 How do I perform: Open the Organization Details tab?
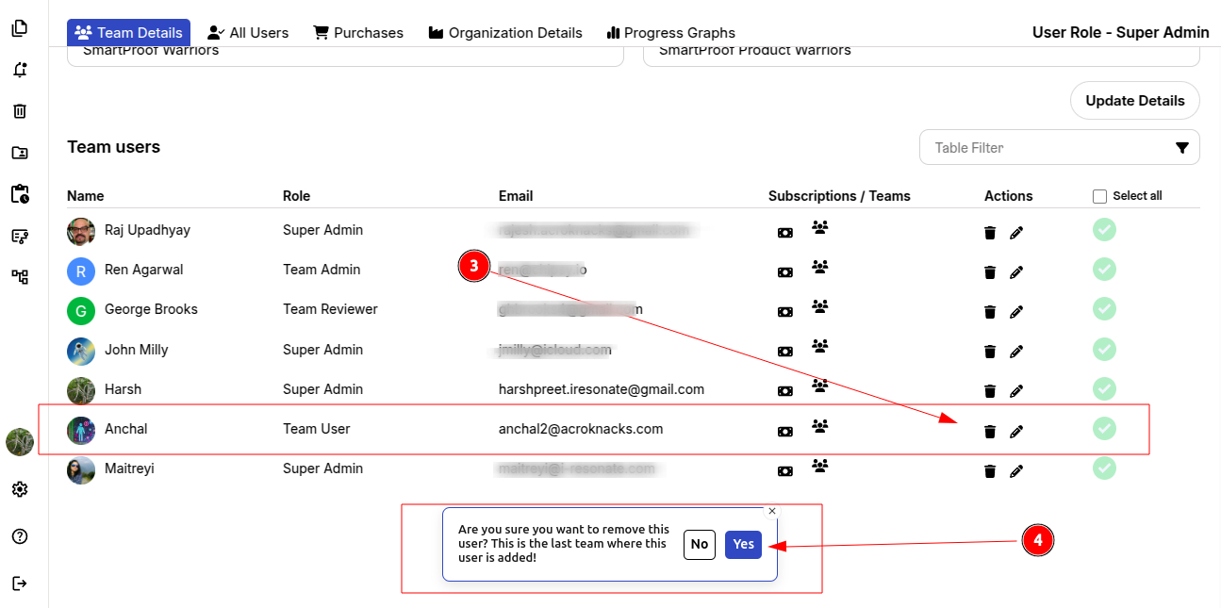505,33
